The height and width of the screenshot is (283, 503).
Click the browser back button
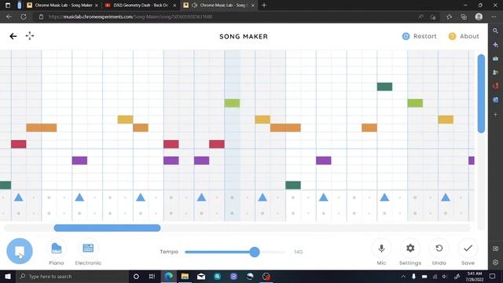(9, 17)
